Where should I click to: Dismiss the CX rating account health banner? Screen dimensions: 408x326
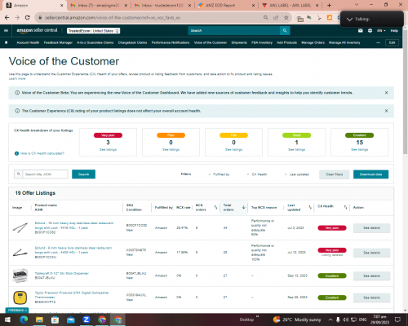(x=386, y=111)
